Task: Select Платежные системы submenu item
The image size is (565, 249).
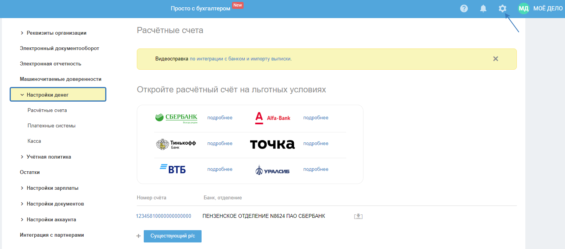Action: [51, 126]
